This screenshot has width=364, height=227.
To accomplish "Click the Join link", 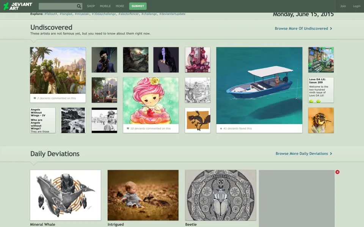I will coord(343,6).
